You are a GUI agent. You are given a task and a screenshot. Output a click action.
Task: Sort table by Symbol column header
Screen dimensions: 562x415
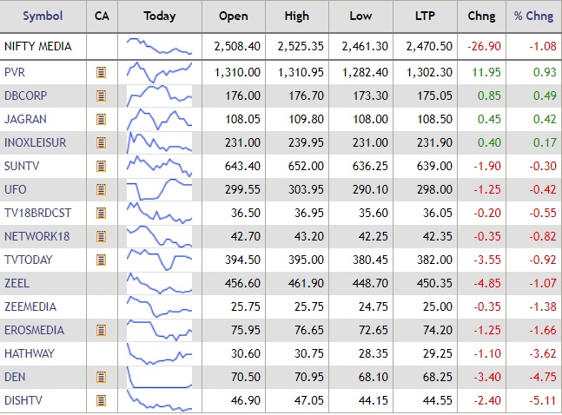tap(43, 16)
